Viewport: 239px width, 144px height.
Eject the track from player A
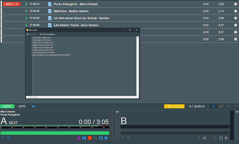click(78, 138)
